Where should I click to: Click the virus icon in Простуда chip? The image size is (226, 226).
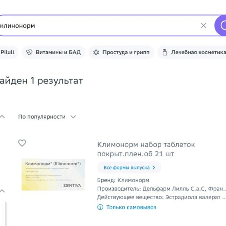96,52
